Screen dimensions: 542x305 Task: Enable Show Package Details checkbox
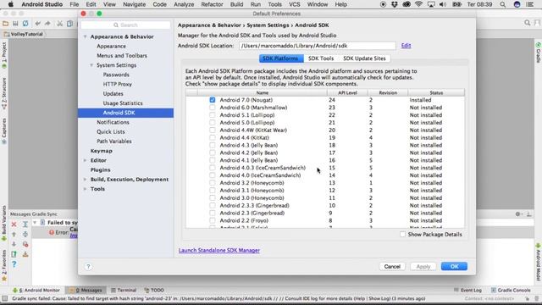402,235
